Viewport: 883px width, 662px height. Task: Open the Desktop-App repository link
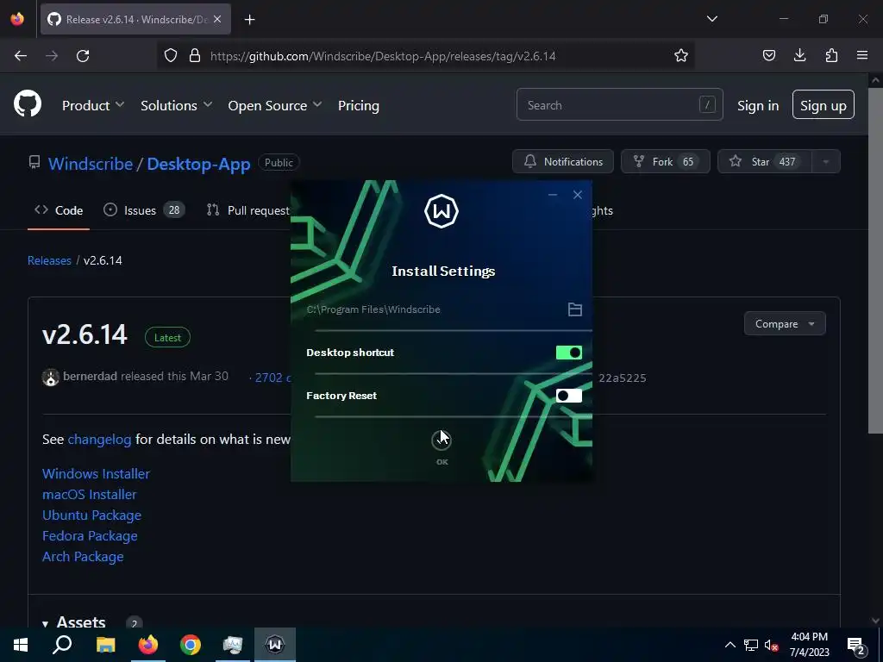(x=199, y=164)
